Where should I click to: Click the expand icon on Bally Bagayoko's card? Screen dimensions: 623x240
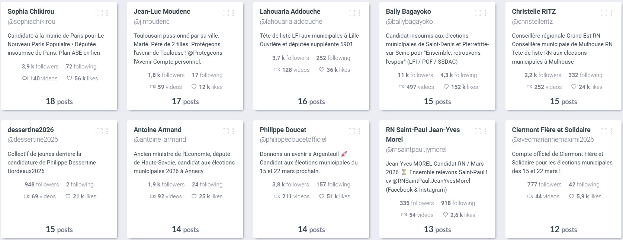(x=478, y=13)
